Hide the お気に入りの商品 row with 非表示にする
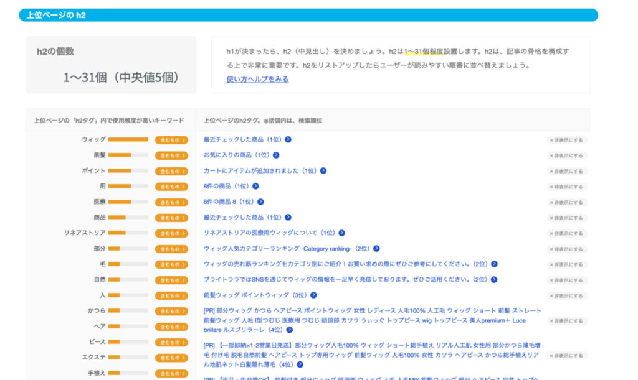The image size is (638, 380). [x=566, y=155]
